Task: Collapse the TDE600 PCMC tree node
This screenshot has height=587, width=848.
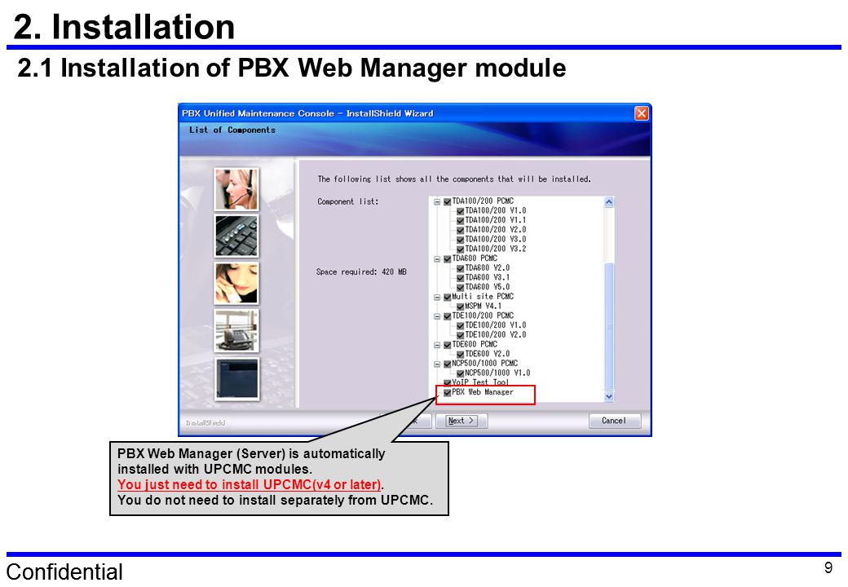Action: coord(437,345)
